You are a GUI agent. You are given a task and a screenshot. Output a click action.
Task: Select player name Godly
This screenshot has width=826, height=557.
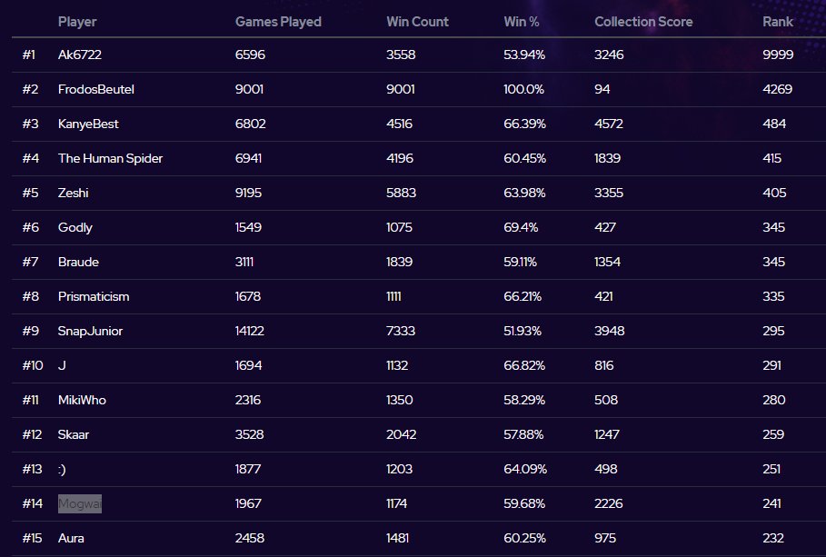pos(75,228)
